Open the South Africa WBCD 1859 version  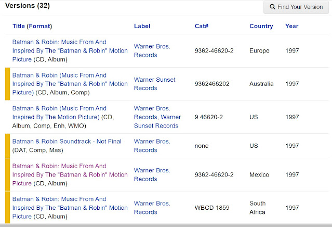coord(70,207)
